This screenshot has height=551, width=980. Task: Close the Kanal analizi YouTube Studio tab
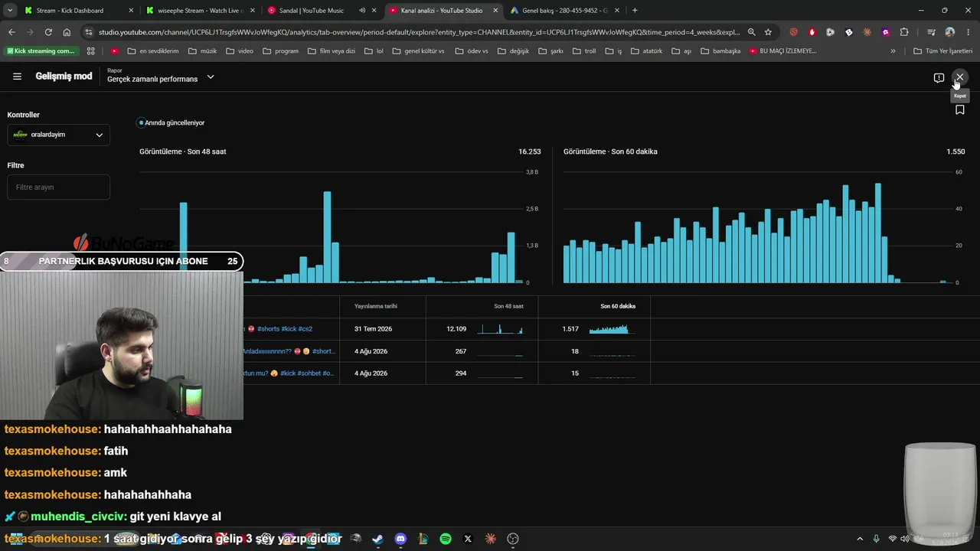coord(495,11)
